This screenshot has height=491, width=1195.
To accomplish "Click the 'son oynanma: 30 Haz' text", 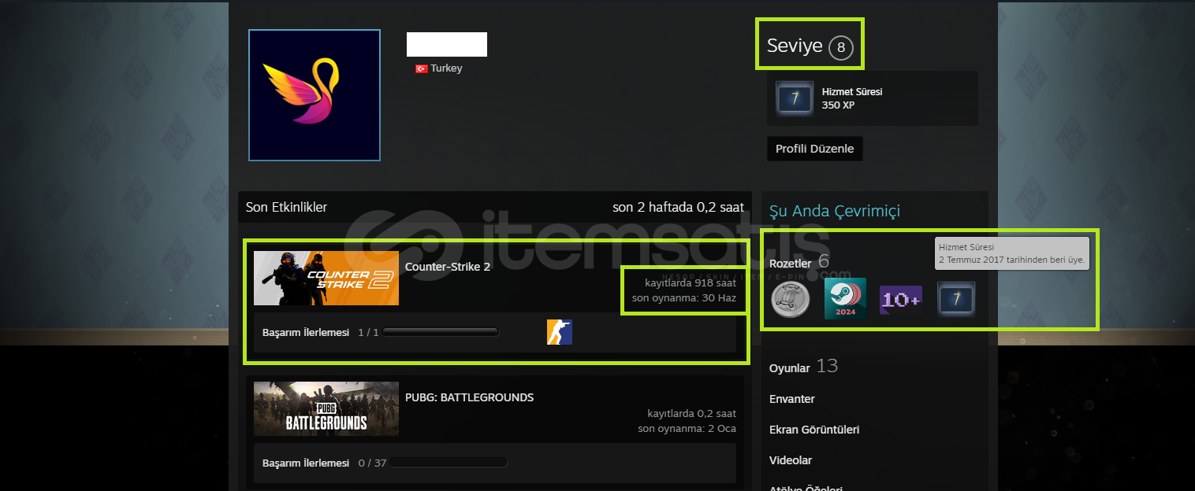I will [x=684, y=298].
